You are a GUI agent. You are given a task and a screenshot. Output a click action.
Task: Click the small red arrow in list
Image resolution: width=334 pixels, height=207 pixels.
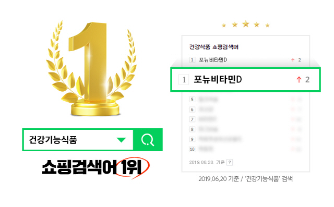(x=293, y=60)
